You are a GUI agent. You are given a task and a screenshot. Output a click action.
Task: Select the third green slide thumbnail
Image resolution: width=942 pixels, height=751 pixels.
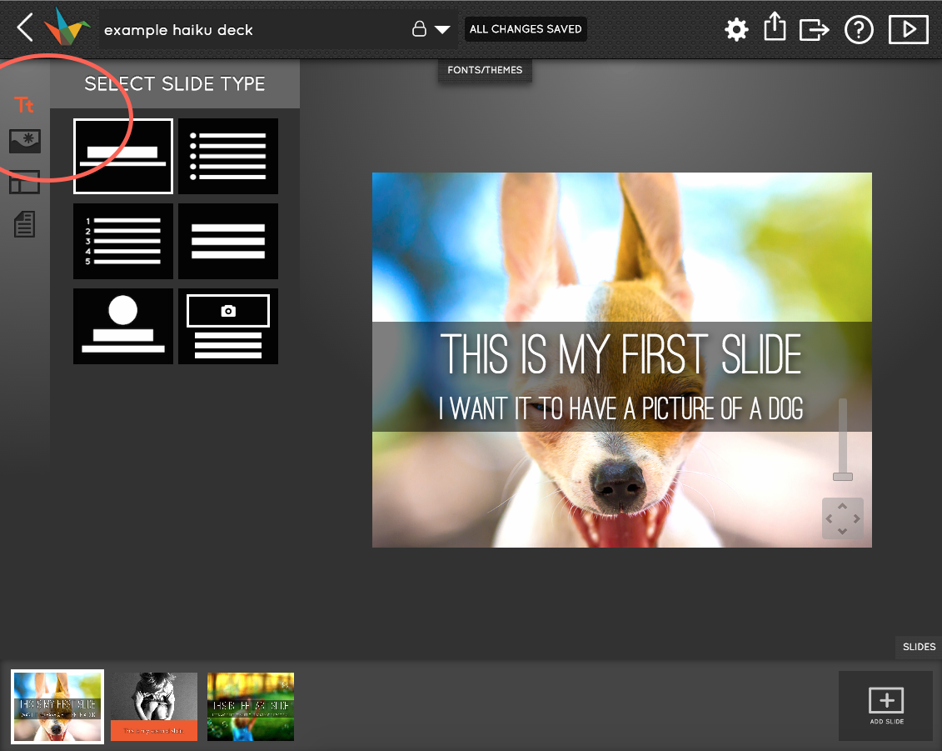251,707
